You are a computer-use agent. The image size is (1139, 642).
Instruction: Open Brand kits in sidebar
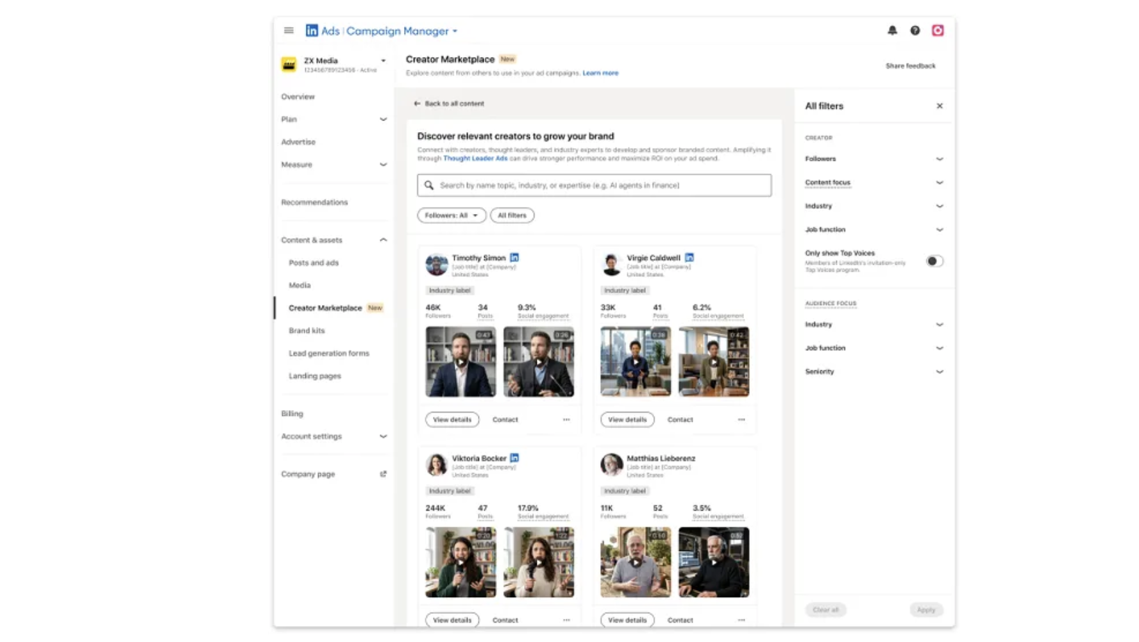307,331
